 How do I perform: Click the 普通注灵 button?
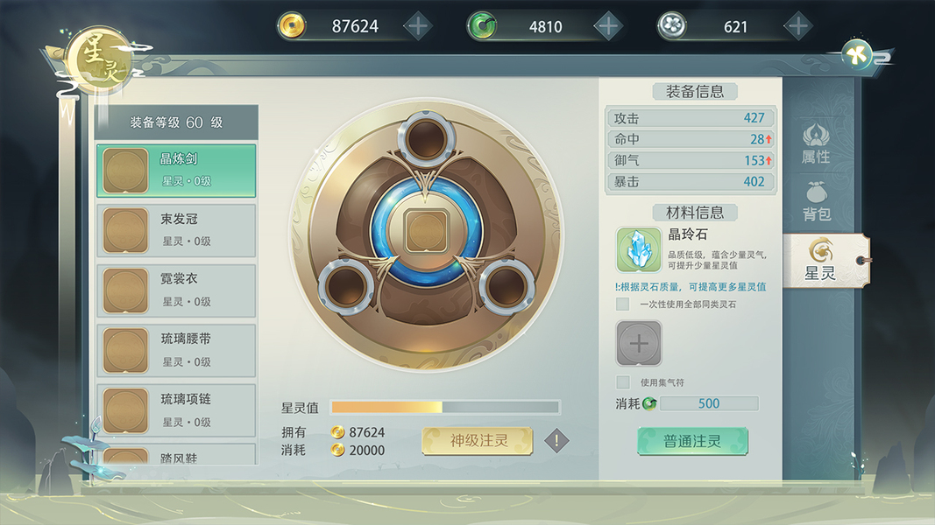[x=692, y=441]
